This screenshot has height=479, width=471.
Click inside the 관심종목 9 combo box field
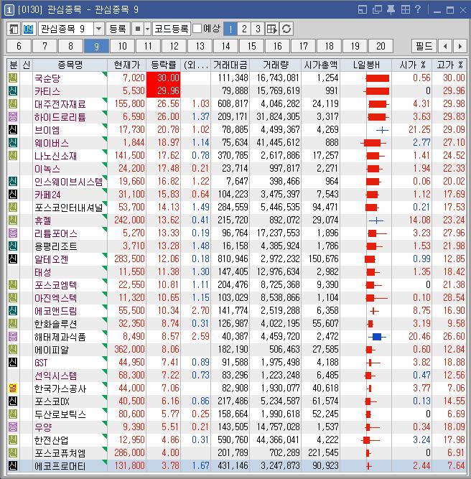pos(66,29)
